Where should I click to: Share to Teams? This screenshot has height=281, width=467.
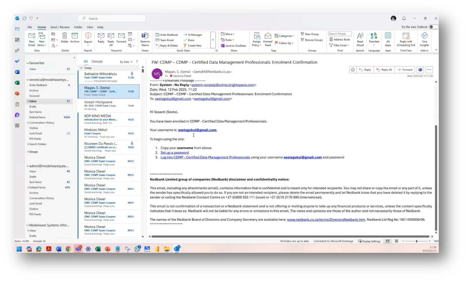[145, 39]
